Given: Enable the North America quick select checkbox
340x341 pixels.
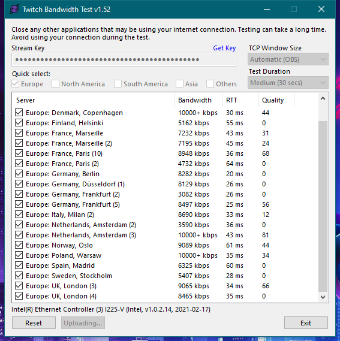Looking at the screenshot, I should point(55,84).
